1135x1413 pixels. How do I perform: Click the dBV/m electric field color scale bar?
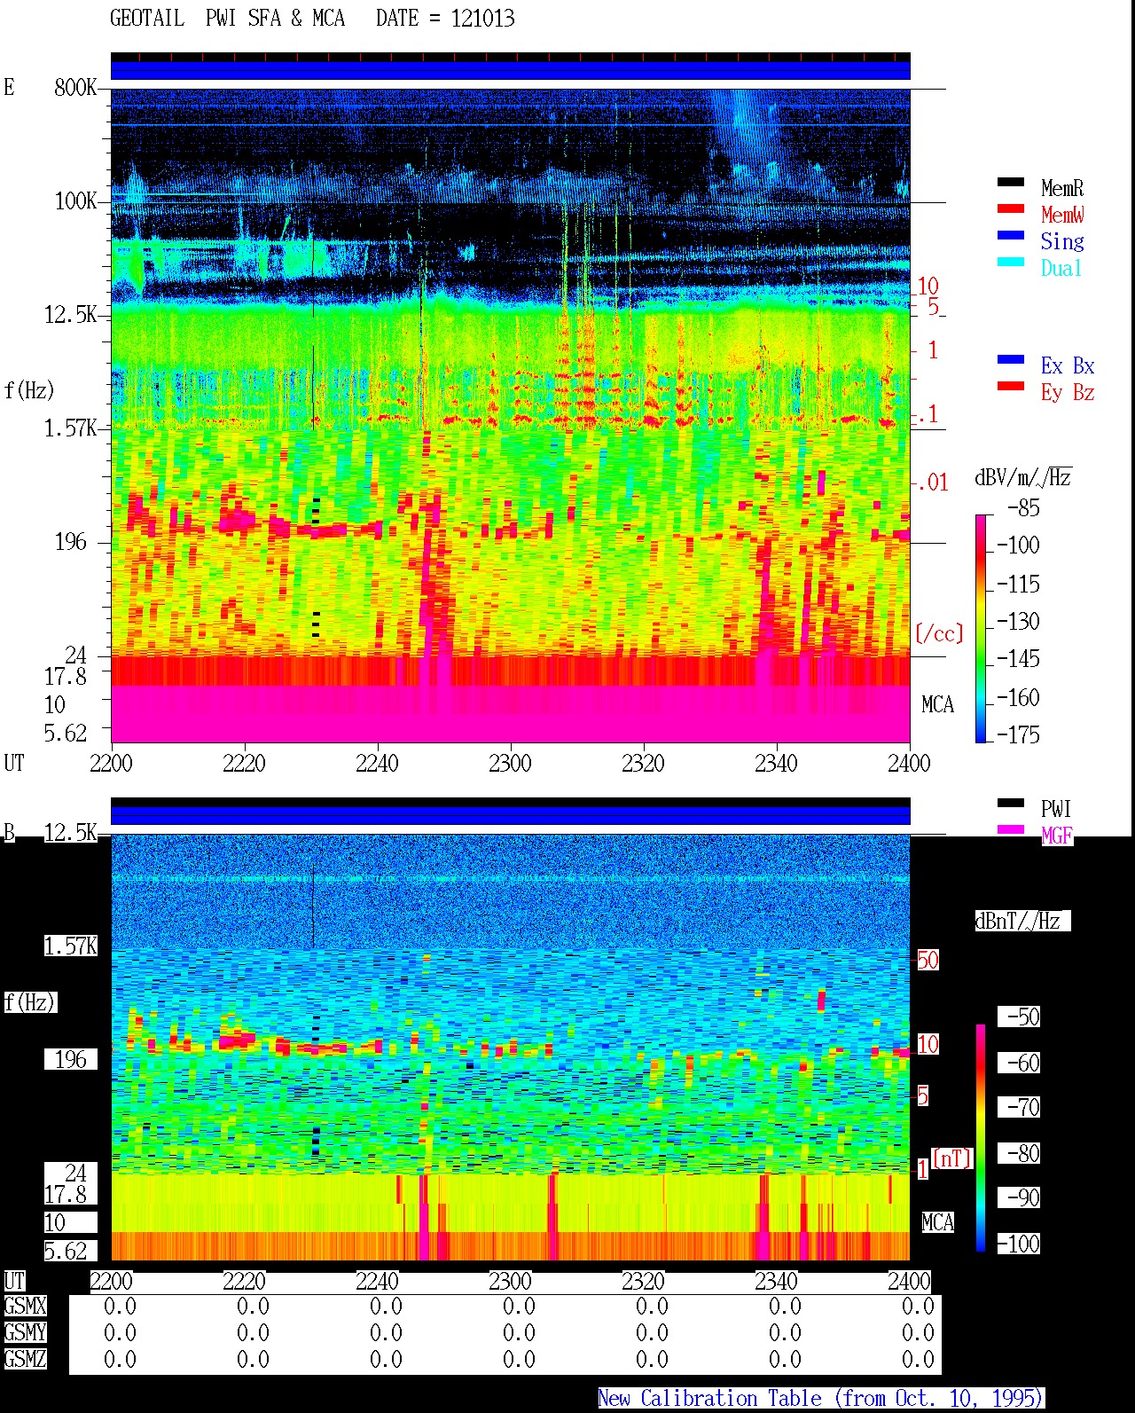click(x=981, y=629)
